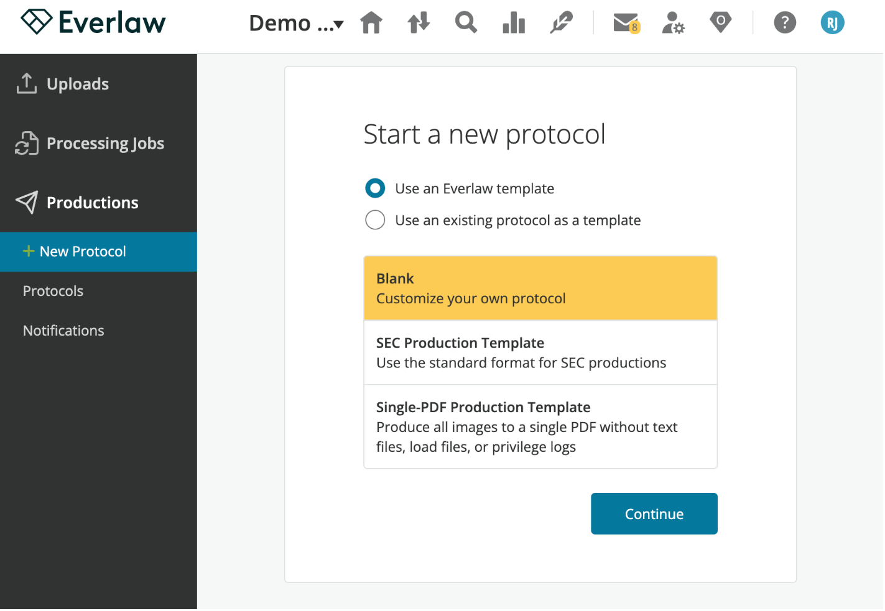Click the location pin icon in the toolbar
Screen dimensions: 885x611
pos(720,22)
